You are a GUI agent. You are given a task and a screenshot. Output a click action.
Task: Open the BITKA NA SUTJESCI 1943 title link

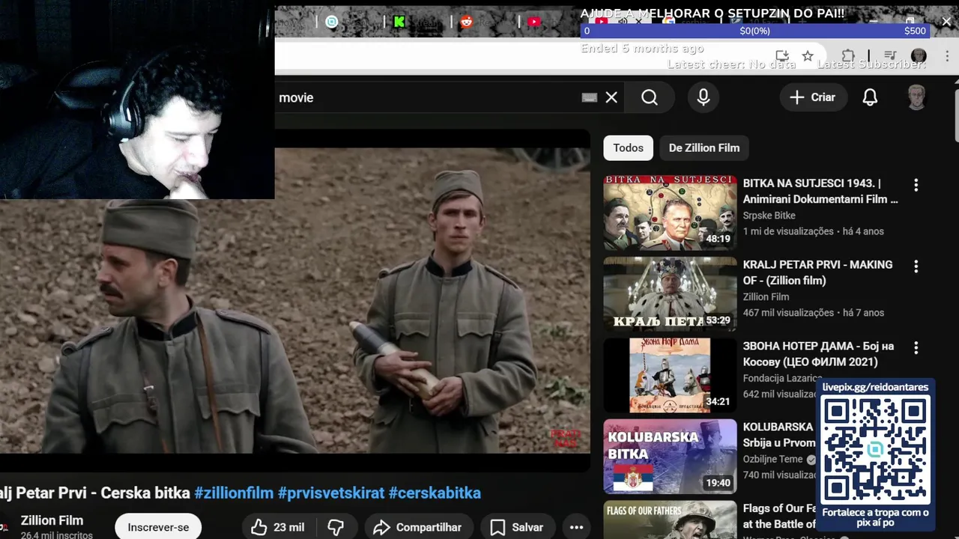point(820,191)
